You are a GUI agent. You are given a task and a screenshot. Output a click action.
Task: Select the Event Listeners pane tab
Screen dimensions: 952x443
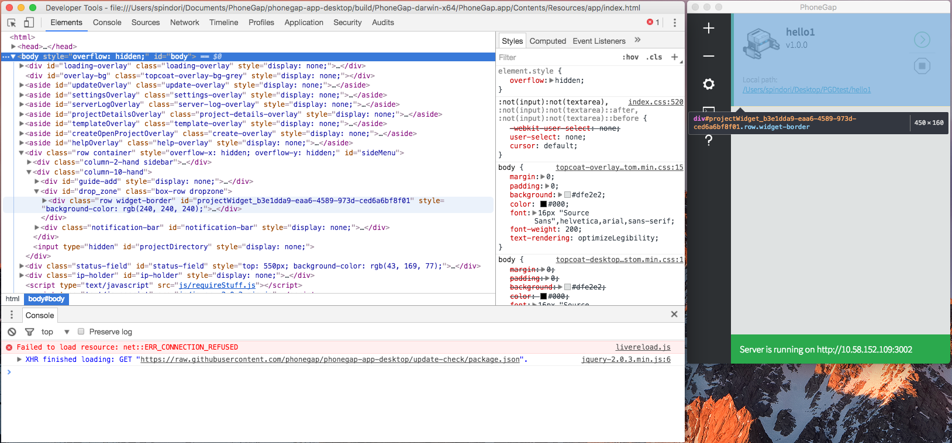599,41
